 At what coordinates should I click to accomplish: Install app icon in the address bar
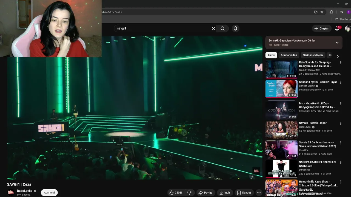[316, 12]
